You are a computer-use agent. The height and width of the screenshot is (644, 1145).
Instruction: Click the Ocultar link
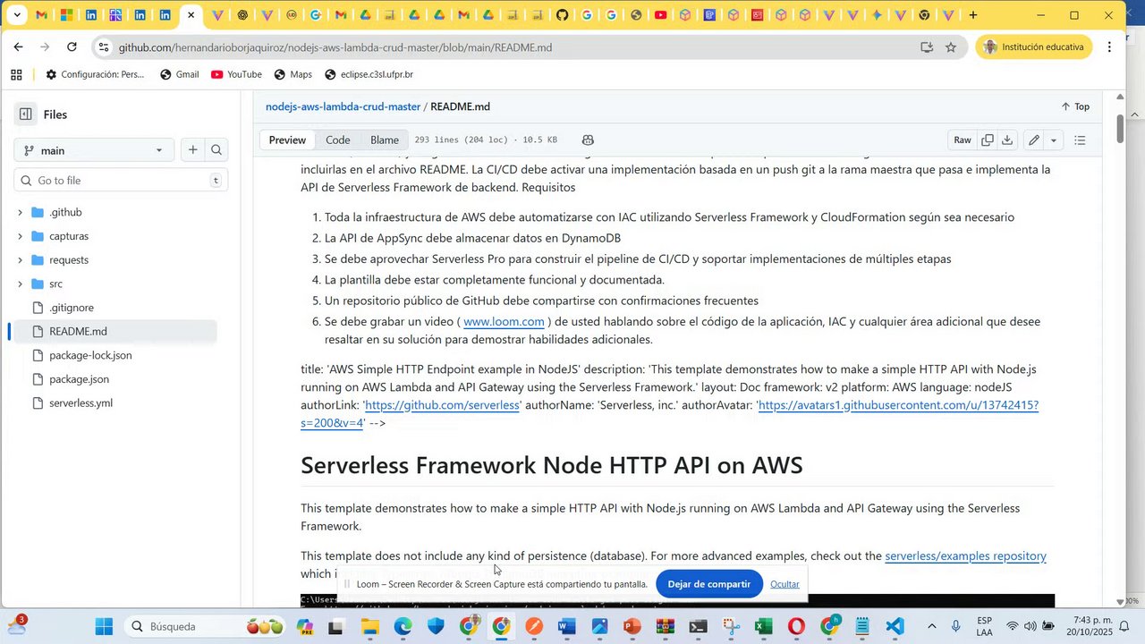pos(785,584)
